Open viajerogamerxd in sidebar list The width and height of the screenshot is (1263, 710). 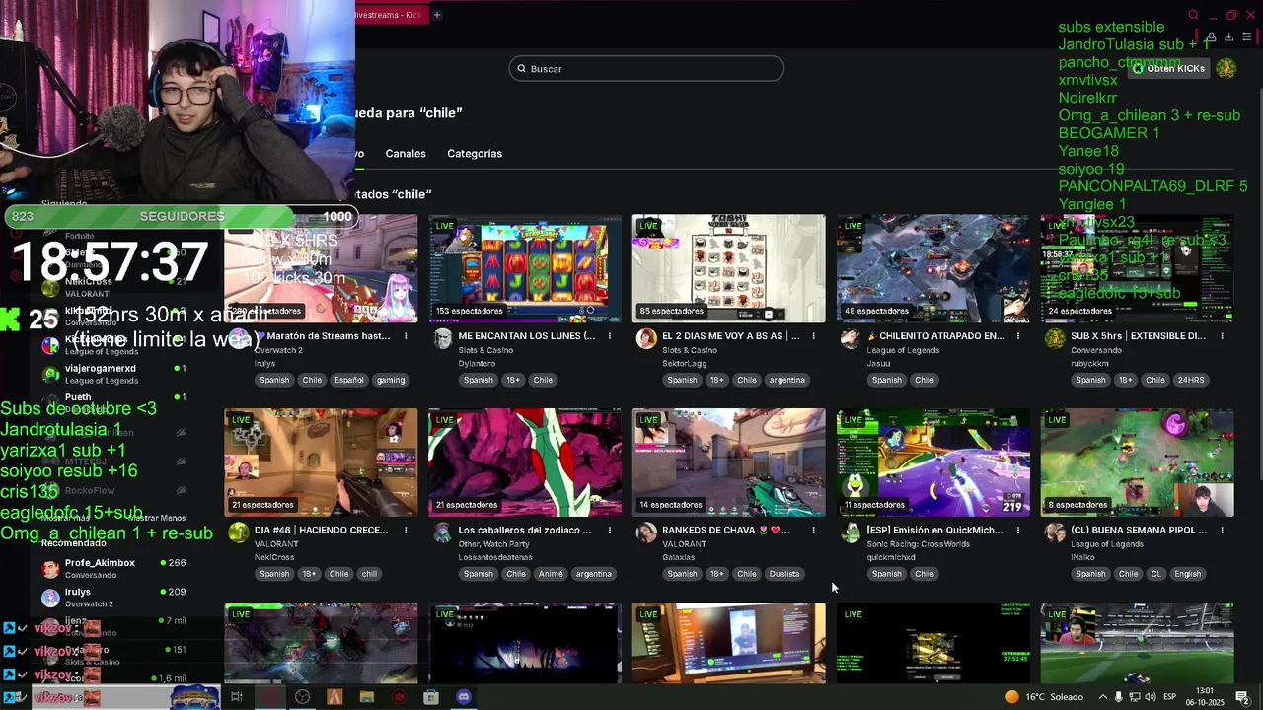pos(113,374)
